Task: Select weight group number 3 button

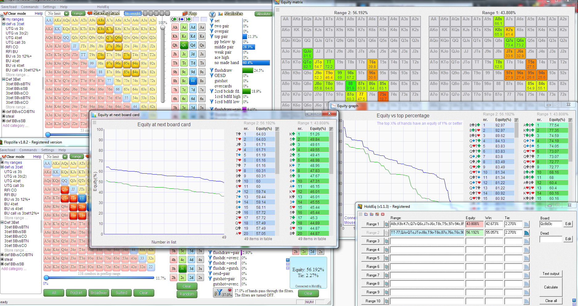Action: point(156,13)
